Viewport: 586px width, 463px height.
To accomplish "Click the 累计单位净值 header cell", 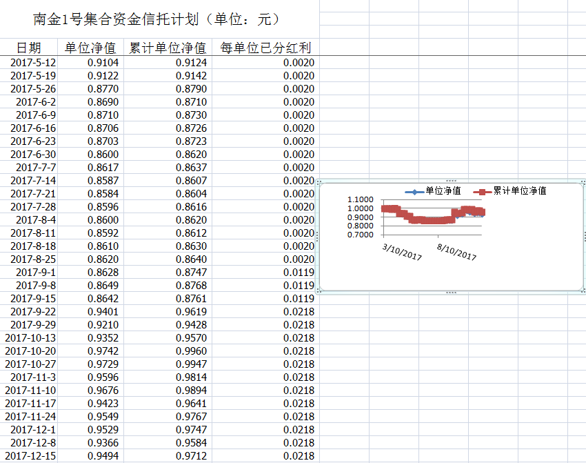I will pos(168,48).
